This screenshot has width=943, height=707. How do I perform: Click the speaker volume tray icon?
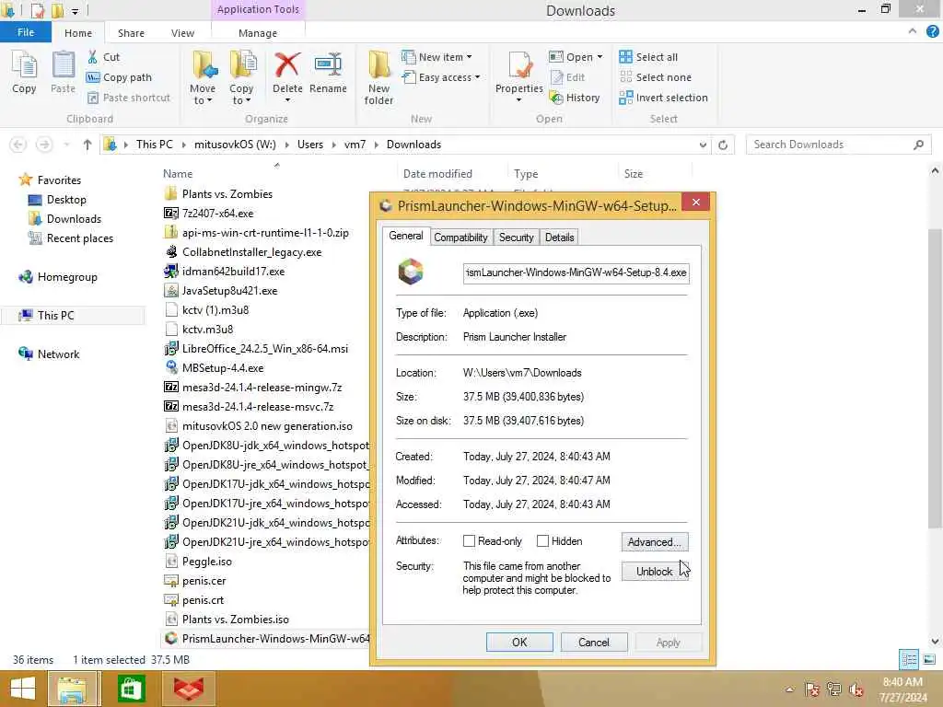click(856, 689)
